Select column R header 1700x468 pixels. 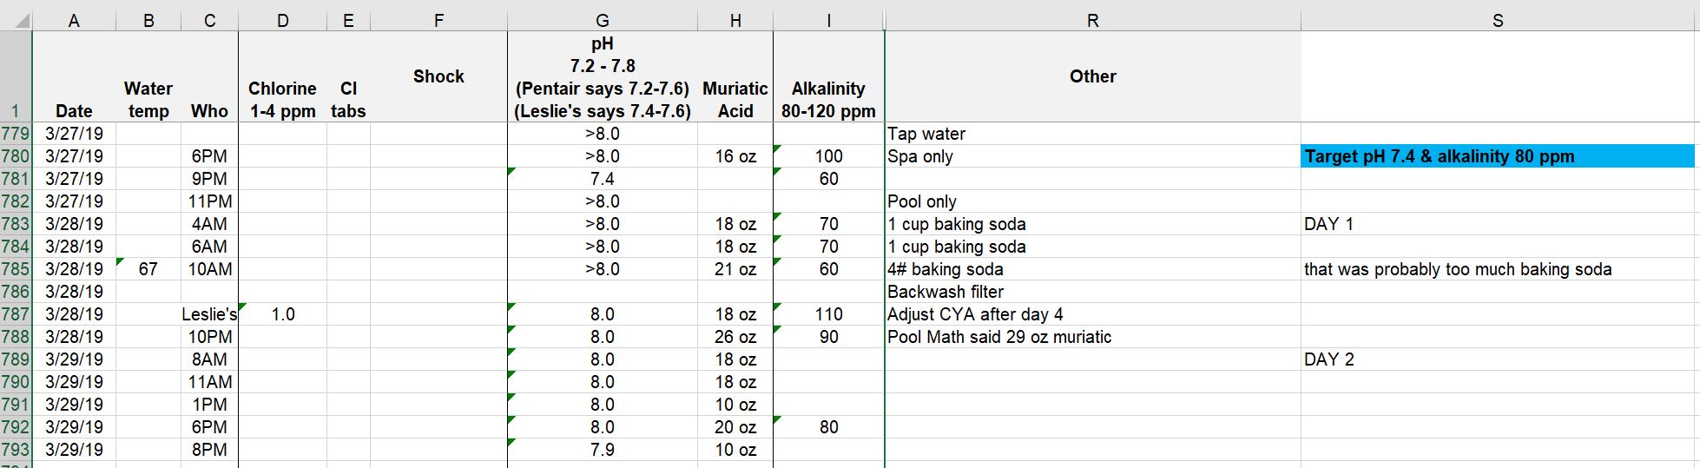click(1092, 20)
